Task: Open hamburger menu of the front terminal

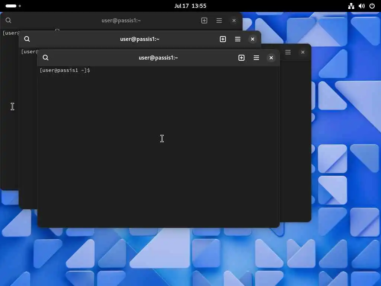Action: click(256, 58)
